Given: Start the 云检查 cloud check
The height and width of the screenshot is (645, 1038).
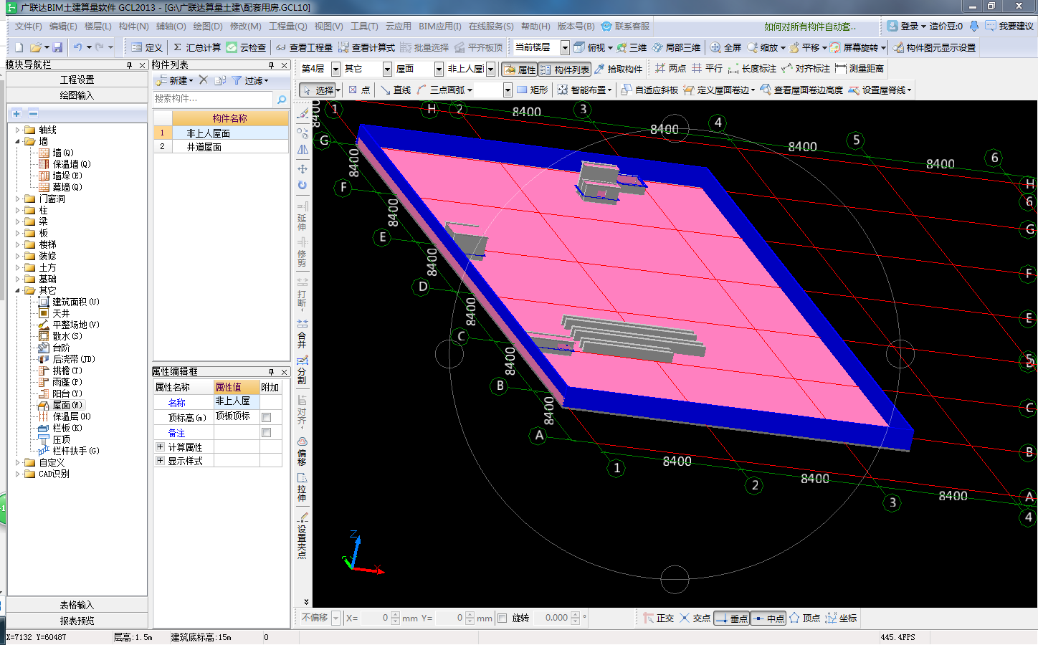Looking at the screenshot, I should tap(247, 47).
